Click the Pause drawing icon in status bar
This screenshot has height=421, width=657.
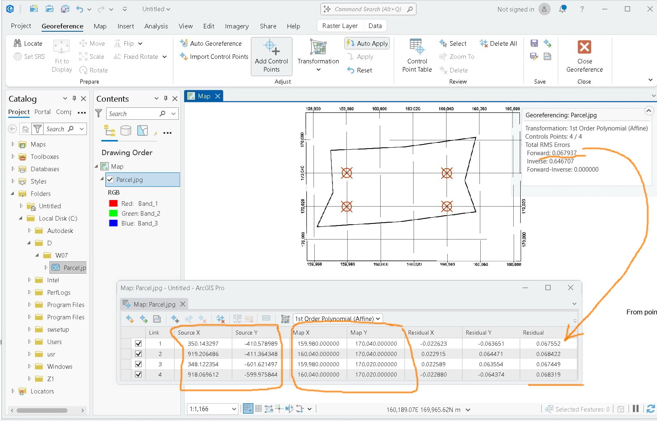coord(636,409)
